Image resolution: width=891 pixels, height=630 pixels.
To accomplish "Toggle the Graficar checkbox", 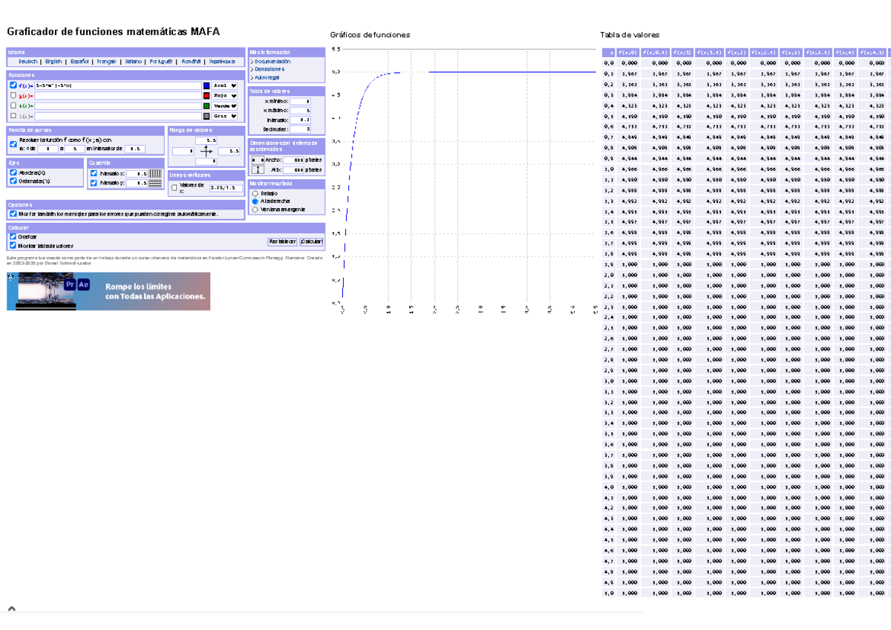I will [x=13, y=236].
